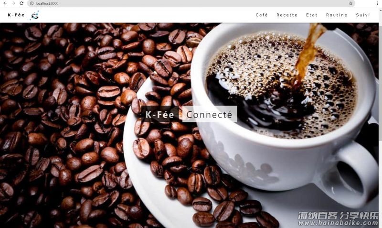Image resolution: width=382 pixels, height=228 pixels.
Task: Select the Routine menu entry
Action: 337,15
